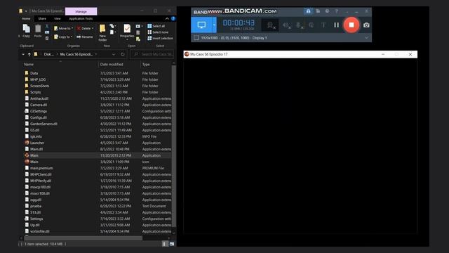Select the ScreenShots folder
The width and height of the screenshot is (449, 253).
pyautogui.click(x=98, y=86)
